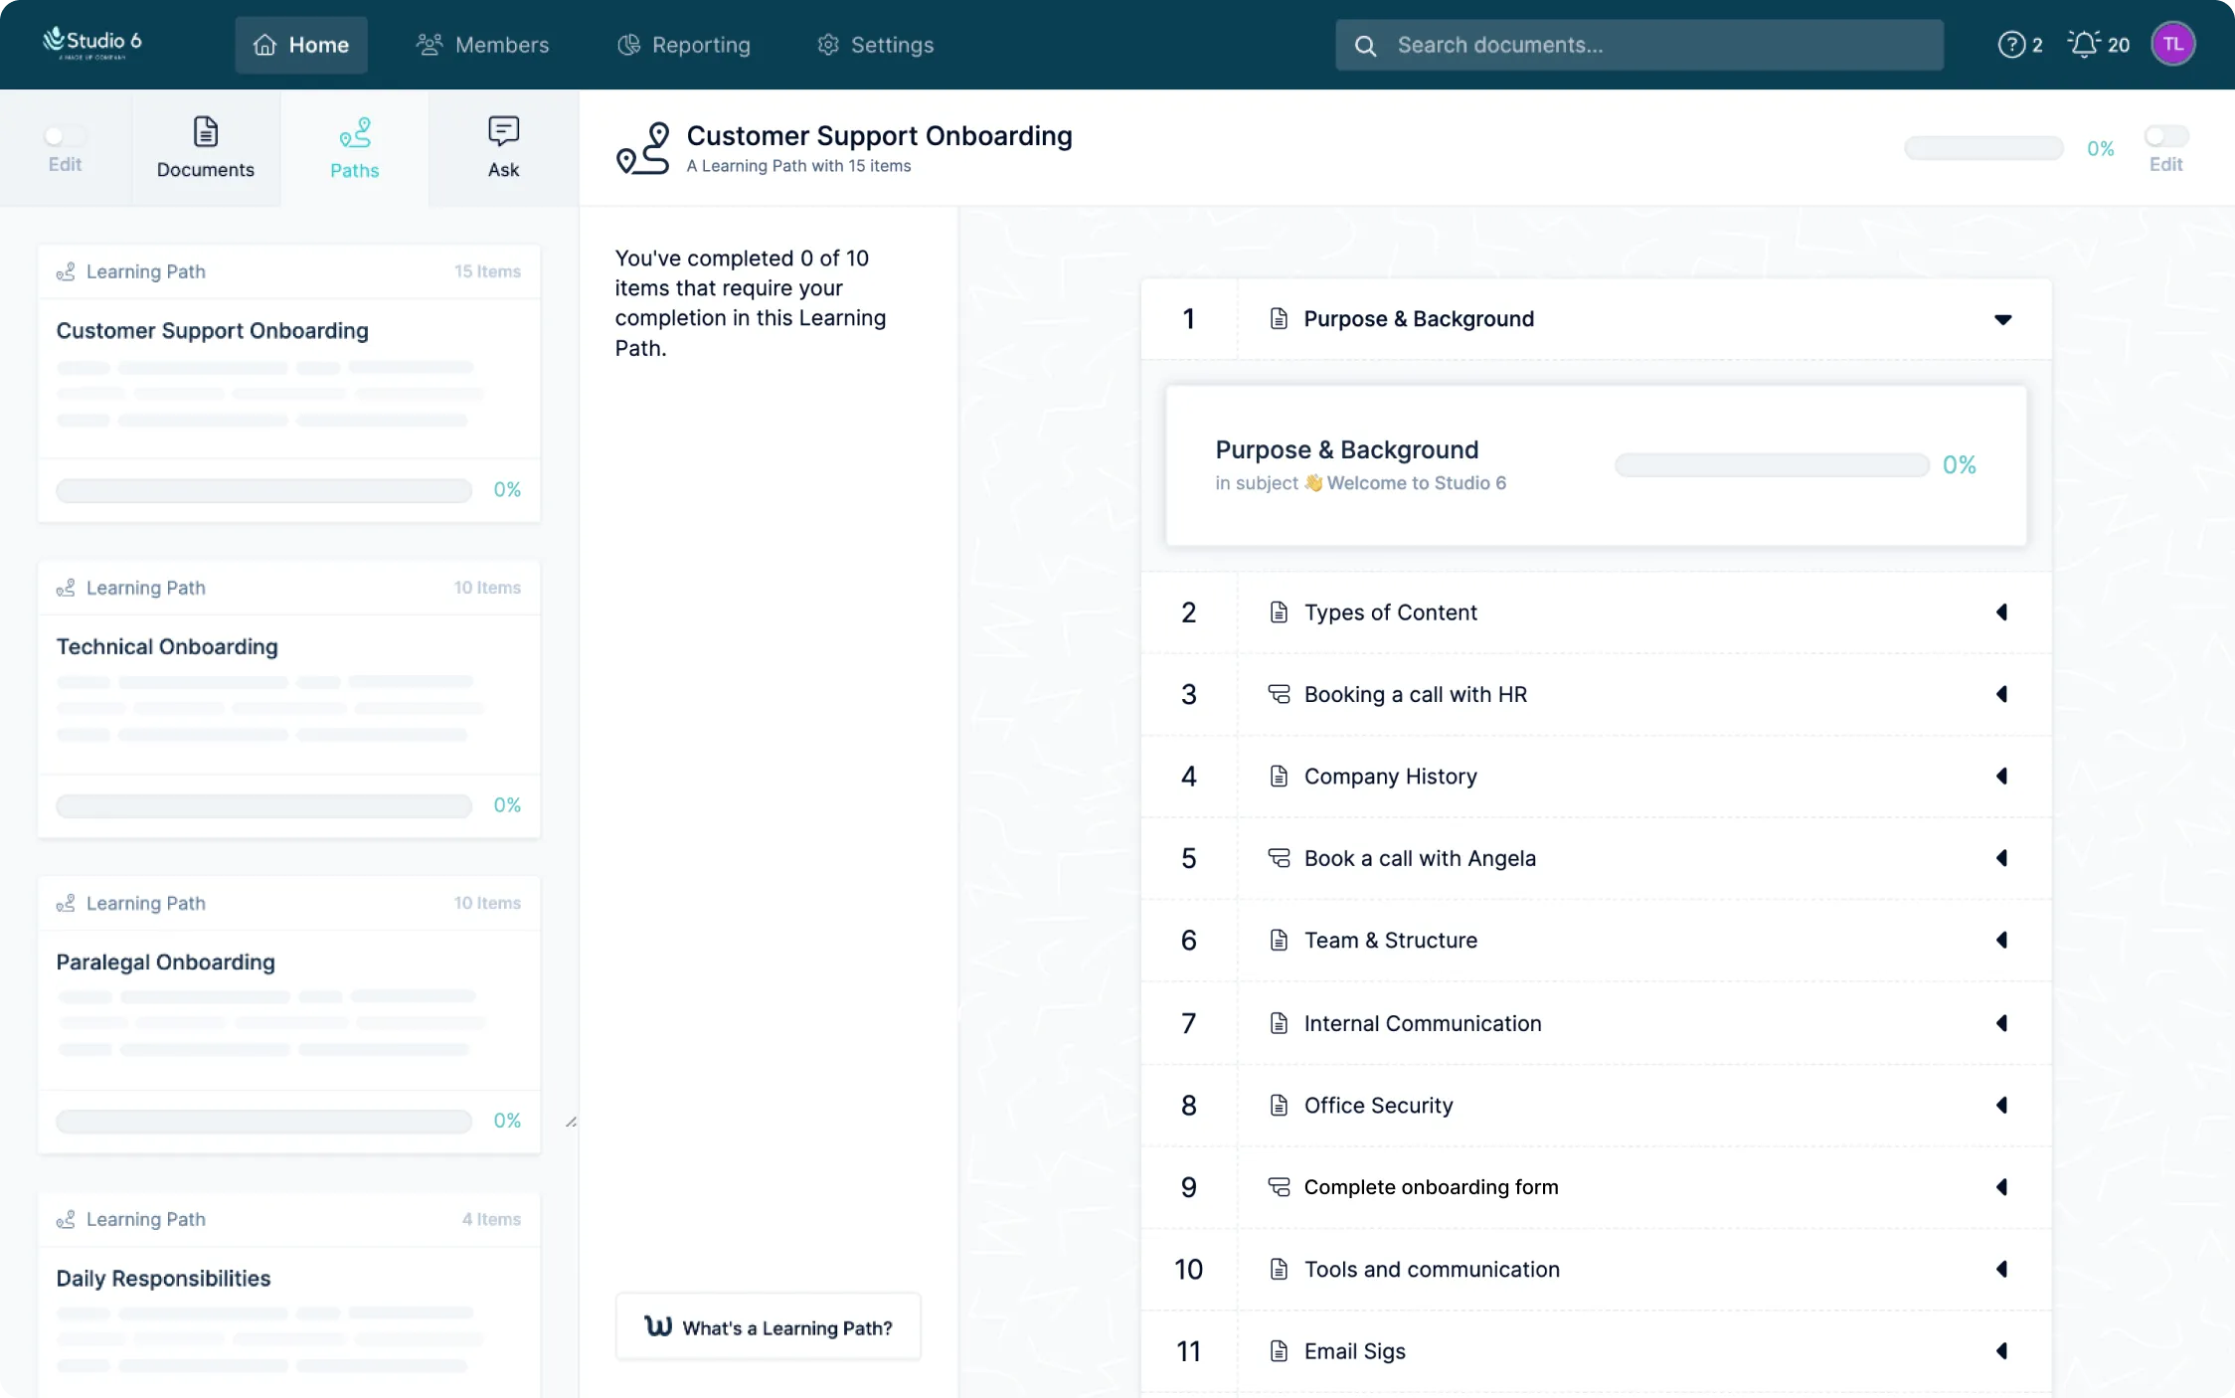Click the sidebar resize handle icon
The image size is (2235, 1398).
(571, 1122)
